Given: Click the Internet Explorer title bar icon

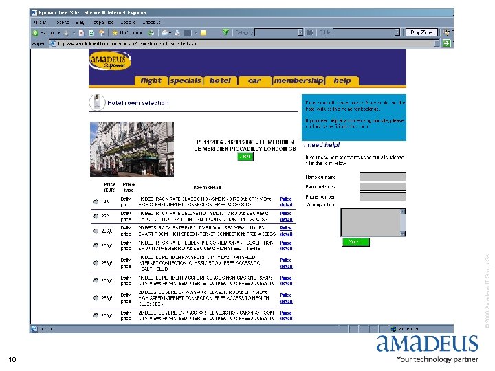Looking at the screenshot, I should (34, 12).
